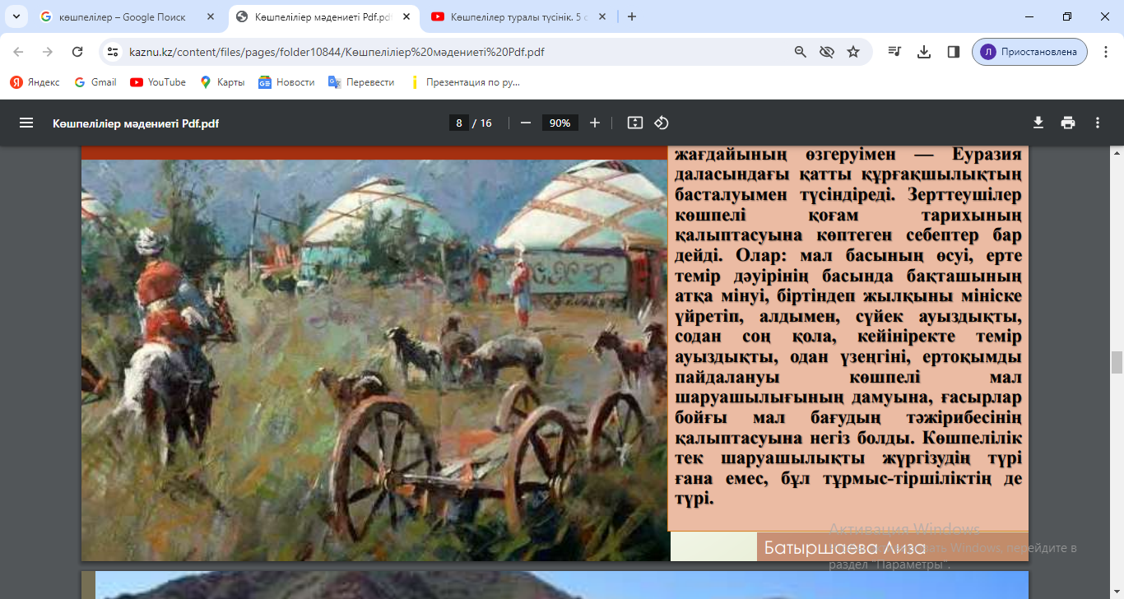Screen dimensions: 1124x599
Task: Rotate the PDF document
Action: [x=663, y=122]
